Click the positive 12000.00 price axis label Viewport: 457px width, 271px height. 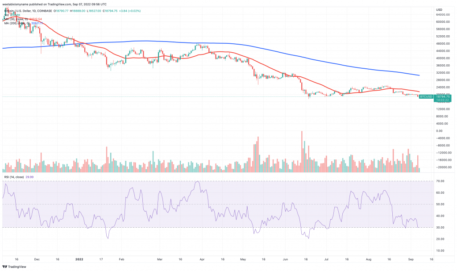click(x=442, y=109)
